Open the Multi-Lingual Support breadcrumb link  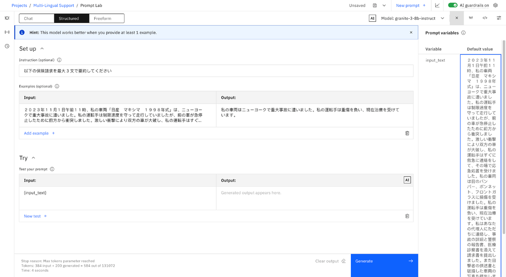53,5
